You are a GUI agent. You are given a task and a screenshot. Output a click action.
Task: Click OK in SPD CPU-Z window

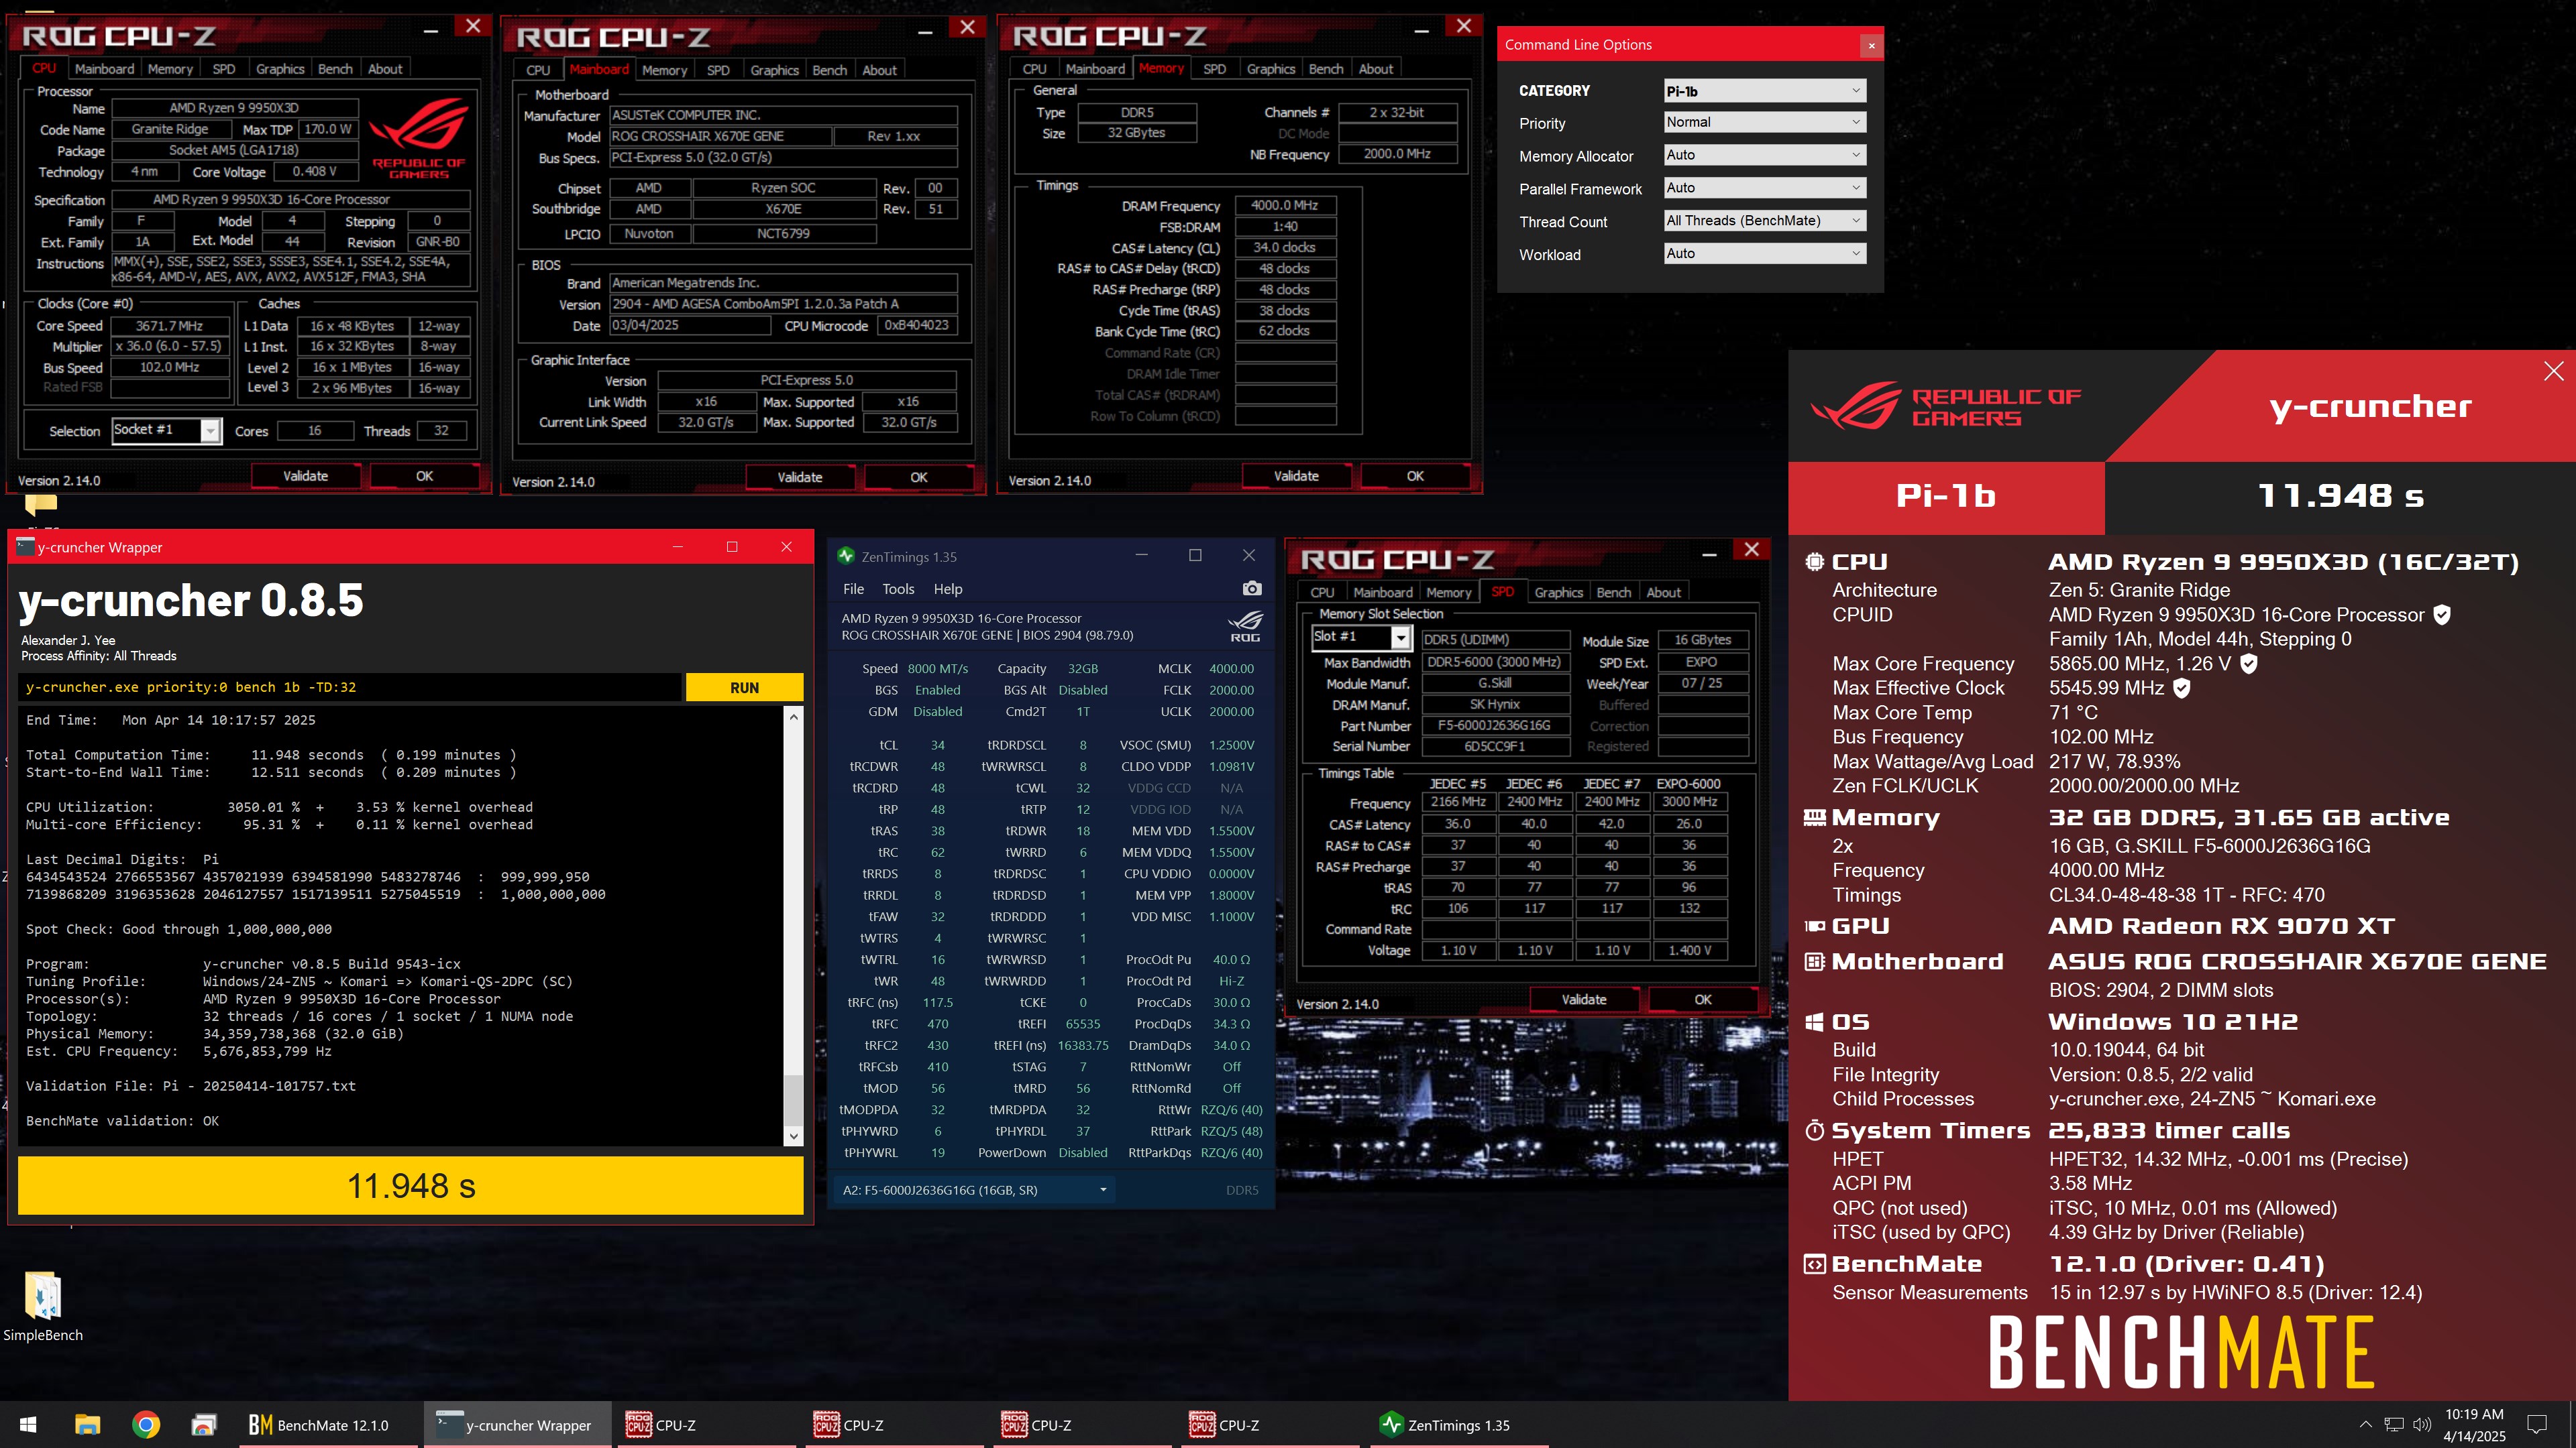tap(1702, 1000)
